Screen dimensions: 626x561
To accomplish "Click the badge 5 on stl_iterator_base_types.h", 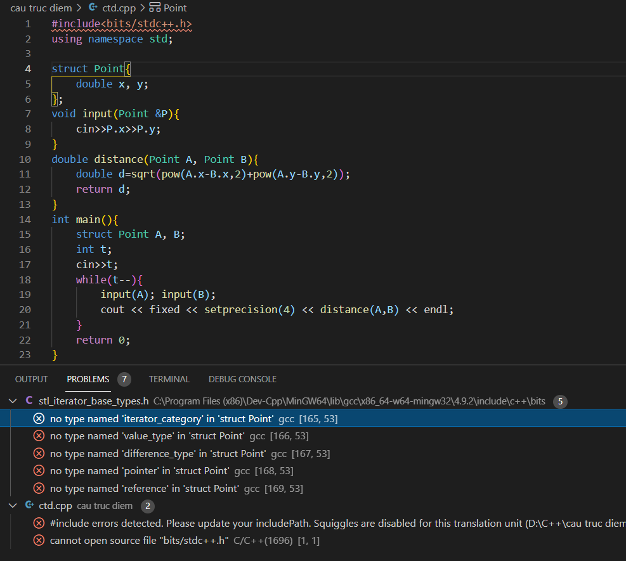I will click(560, 401).
